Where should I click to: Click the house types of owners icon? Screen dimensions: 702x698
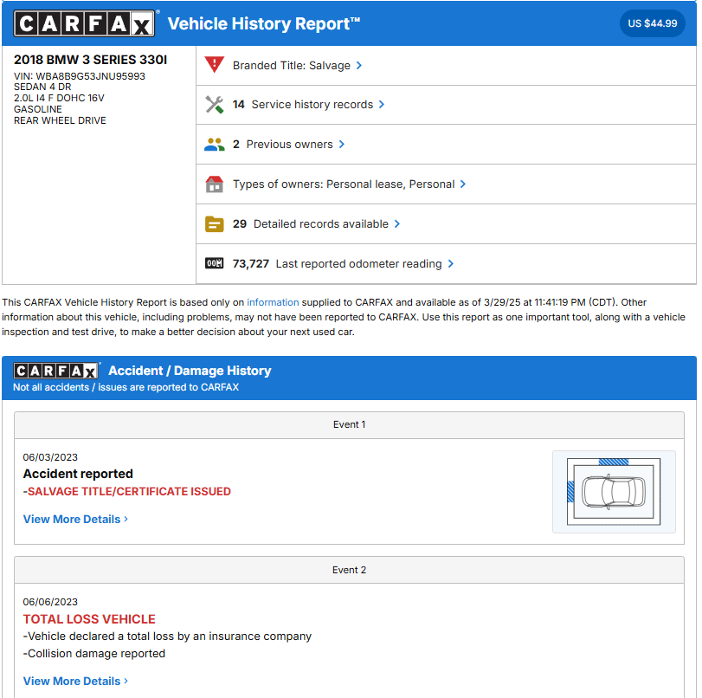pyautogui.click(x=214, y=184)
